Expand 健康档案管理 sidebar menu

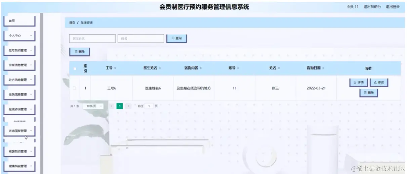click(x=19, y=166)
